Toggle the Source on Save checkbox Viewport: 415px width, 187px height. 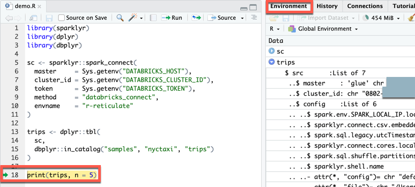point(62,18)
